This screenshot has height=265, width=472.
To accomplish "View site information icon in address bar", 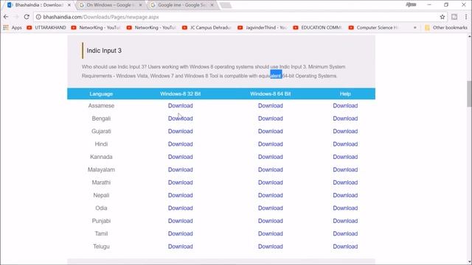I will point(38,17).
